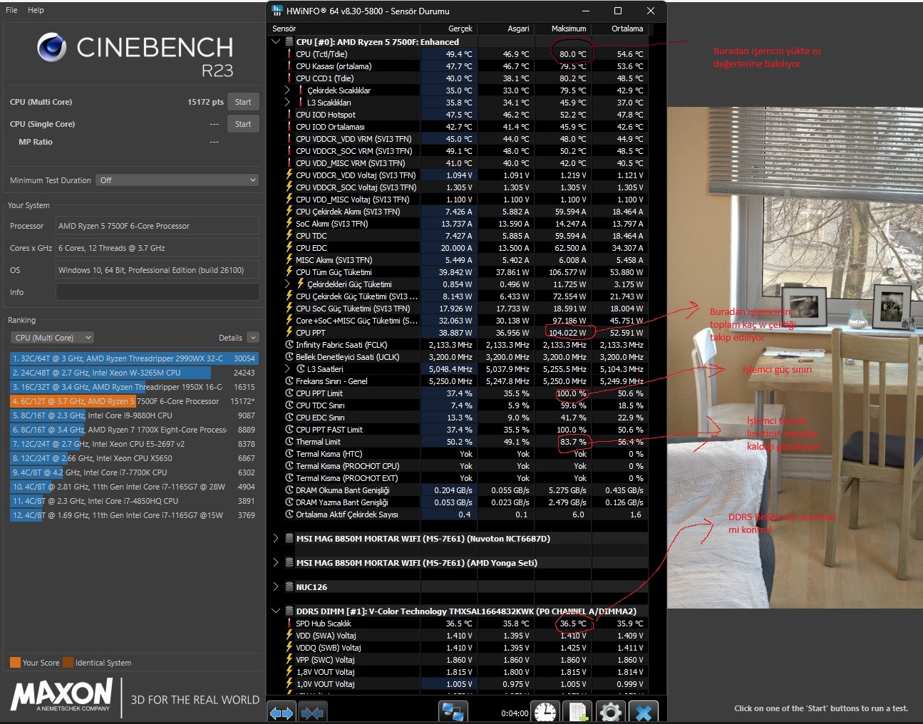Click thermometer icon beside CPU (Tctl/Tdie)

(289, 54)
